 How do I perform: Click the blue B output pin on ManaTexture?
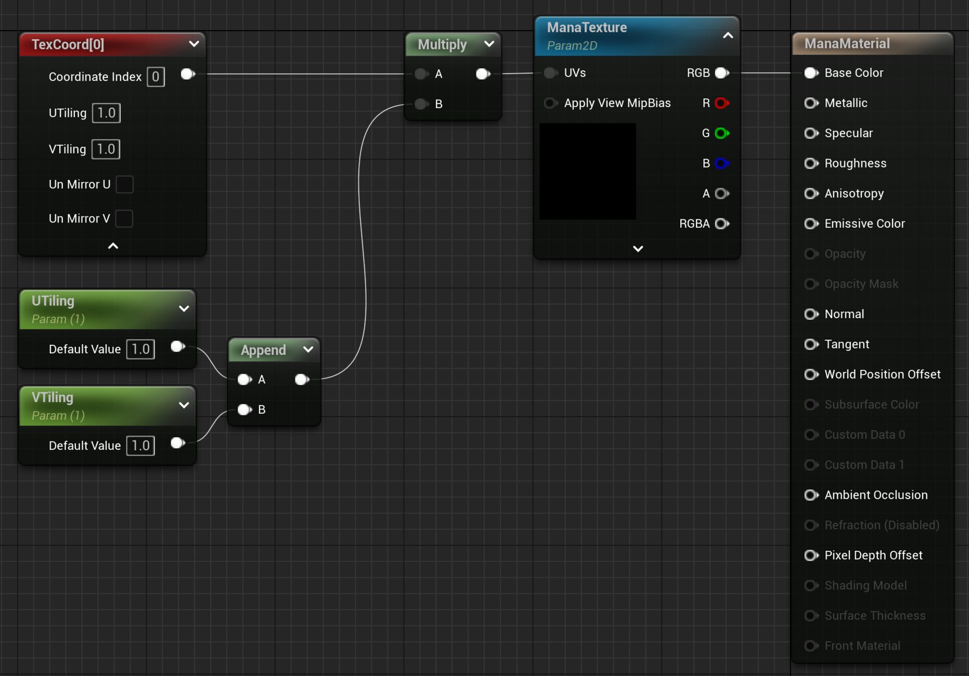click(x=721, y=163)
